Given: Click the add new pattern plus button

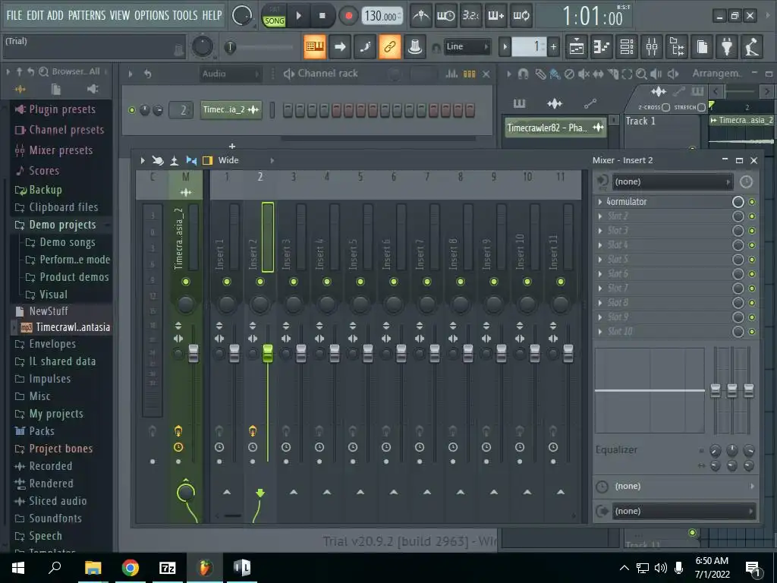Looking at the screenshot, I should coord(553,47).
